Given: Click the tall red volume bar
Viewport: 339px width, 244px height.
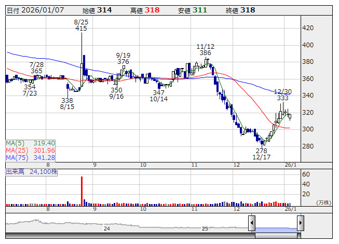Looking at the screenshot, I should click(82, 191).
